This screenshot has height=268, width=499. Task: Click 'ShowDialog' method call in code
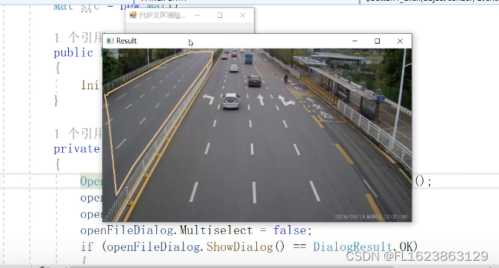(x=240, y=247)
